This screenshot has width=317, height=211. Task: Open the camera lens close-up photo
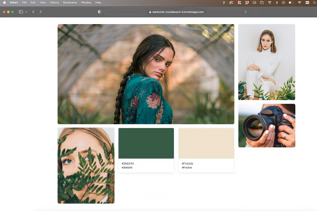point(267,125)
